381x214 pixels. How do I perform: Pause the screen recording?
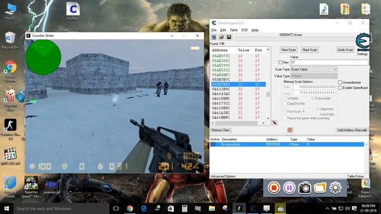[289, 188]
